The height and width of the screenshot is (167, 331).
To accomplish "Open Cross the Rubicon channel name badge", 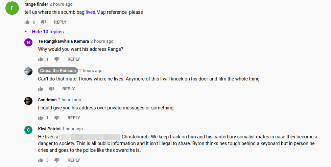I will click(58, 71).
